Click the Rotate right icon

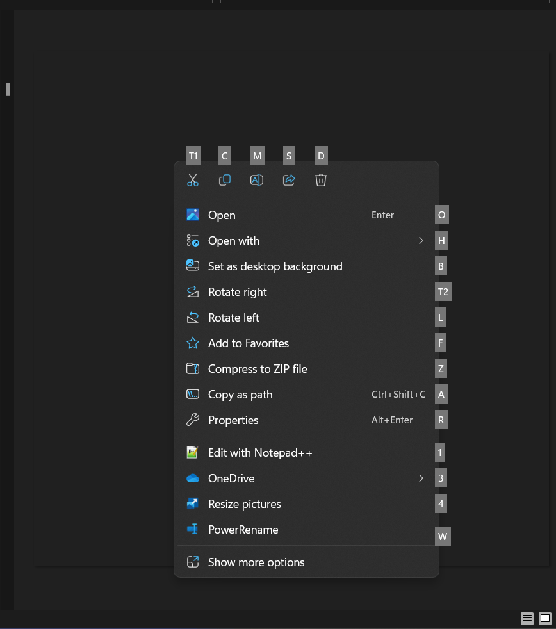(x=193, y=291)
